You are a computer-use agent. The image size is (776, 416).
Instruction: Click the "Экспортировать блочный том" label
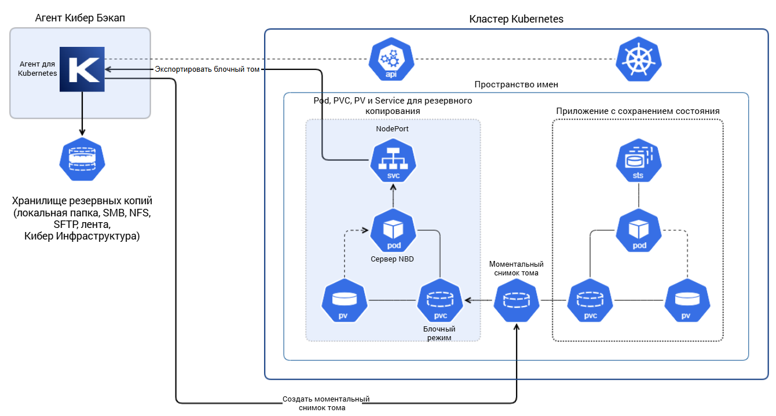coord(207,69)
